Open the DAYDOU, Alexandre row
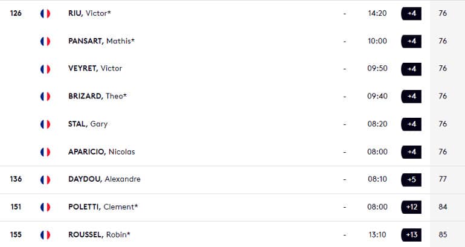This screenshot has height=247, width=465. [232, 179]
